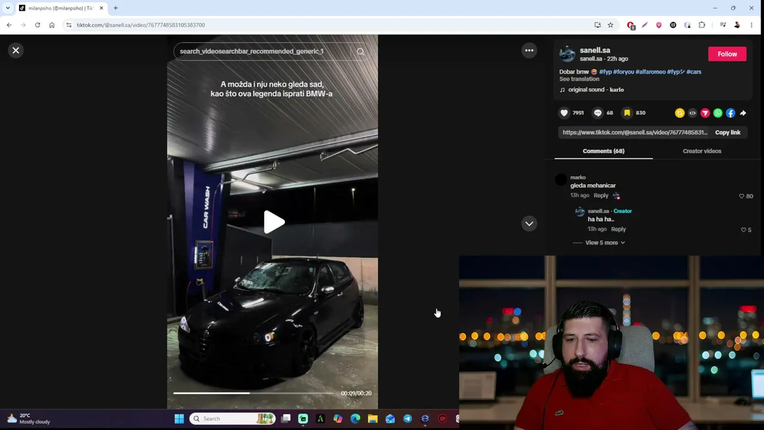764x430 pixels.
Task: Open the browser profile avatar
Action: pyautogui.click(x=737, y=25)
